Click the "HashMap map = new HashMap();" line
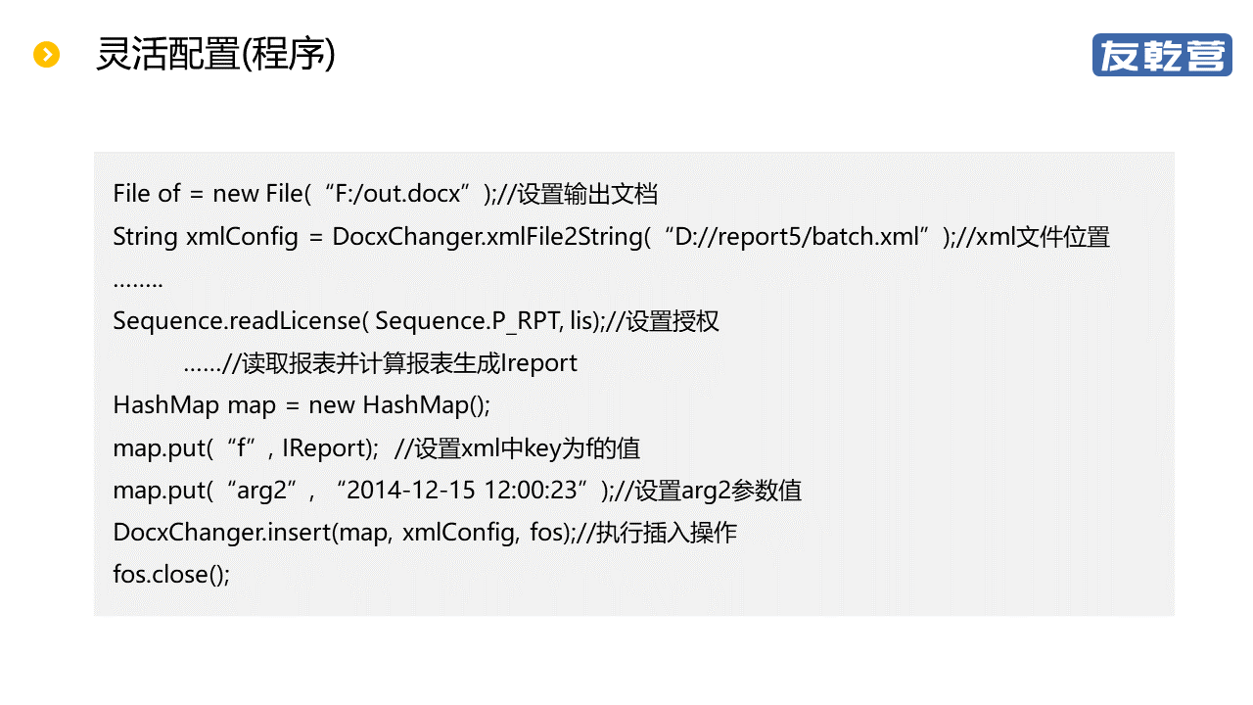Viewport: 1253px width, 705px height. pos(302,405)
